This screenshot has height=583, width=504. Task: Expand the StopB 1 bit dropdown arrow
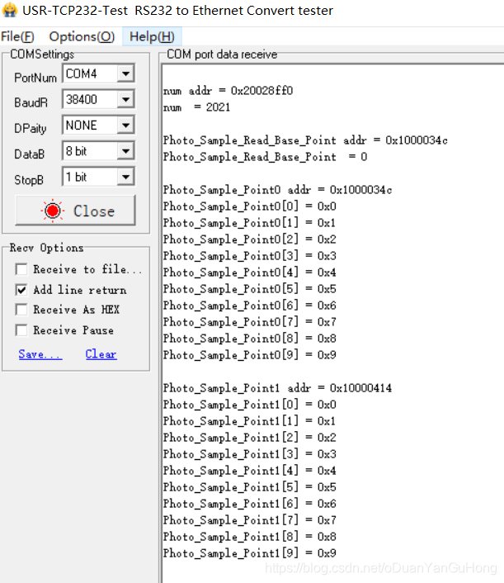tap(125, 177)
